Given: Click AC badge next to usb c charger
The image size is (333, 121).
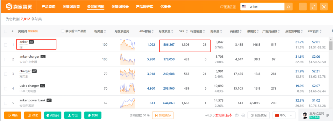Looking at the screenshot, I should click(x=42, y=86).
